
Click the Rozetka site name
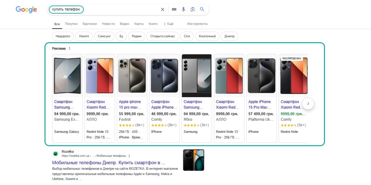(68, 151)
